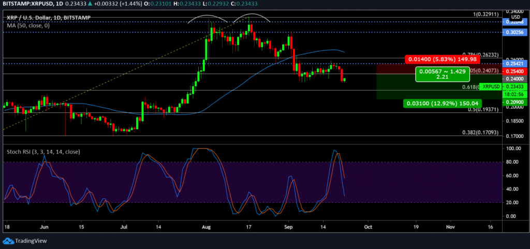Select the Fibonacci label 0.786(0.26232)
Screen dimensions: 530x249
pos(481,55)
